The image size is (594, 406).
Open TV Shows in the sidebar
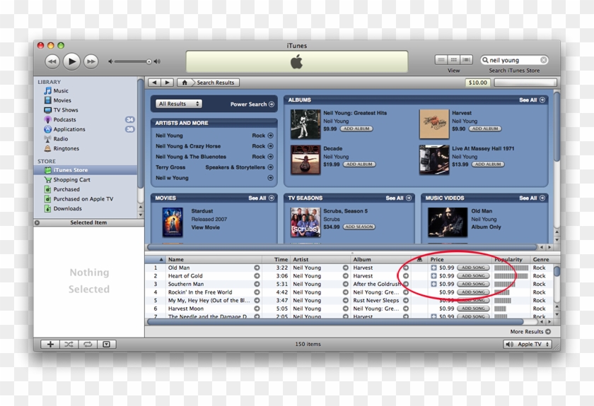click(x=66, y=109)
